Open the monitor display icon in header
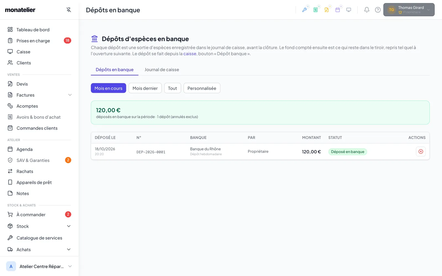 point(349,10)
